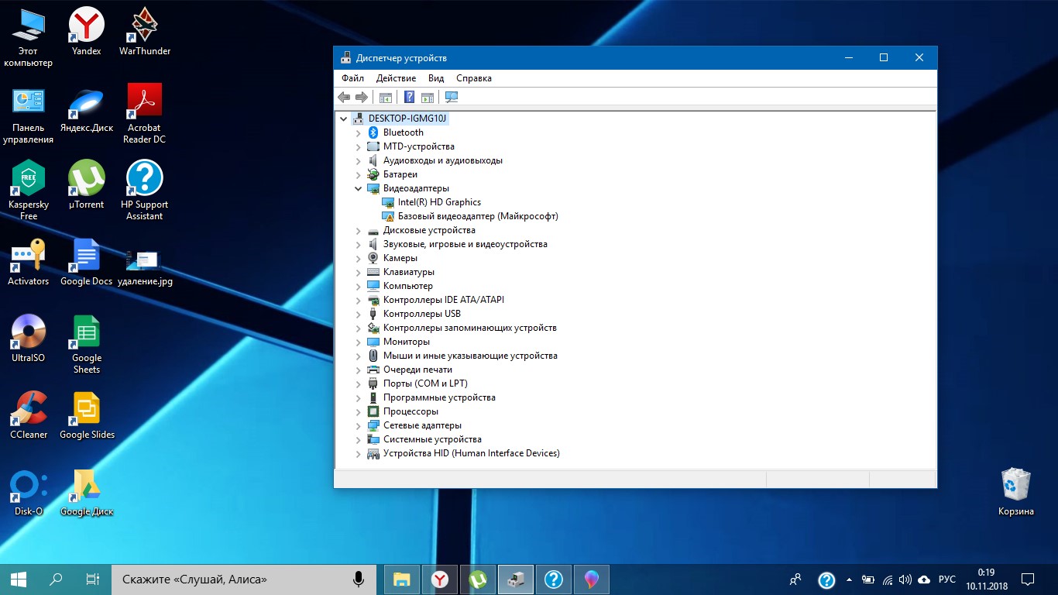
Task: Click the Back arrow in Device Manager toolbar
Action: 344,97
